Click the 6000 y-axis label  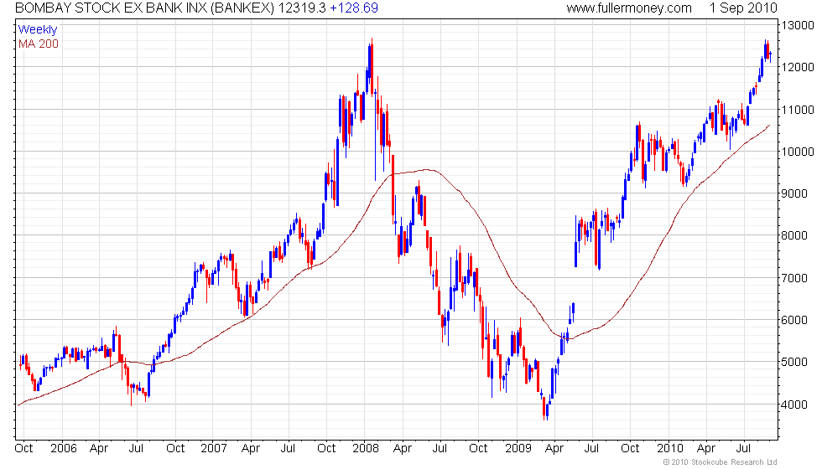795,320
